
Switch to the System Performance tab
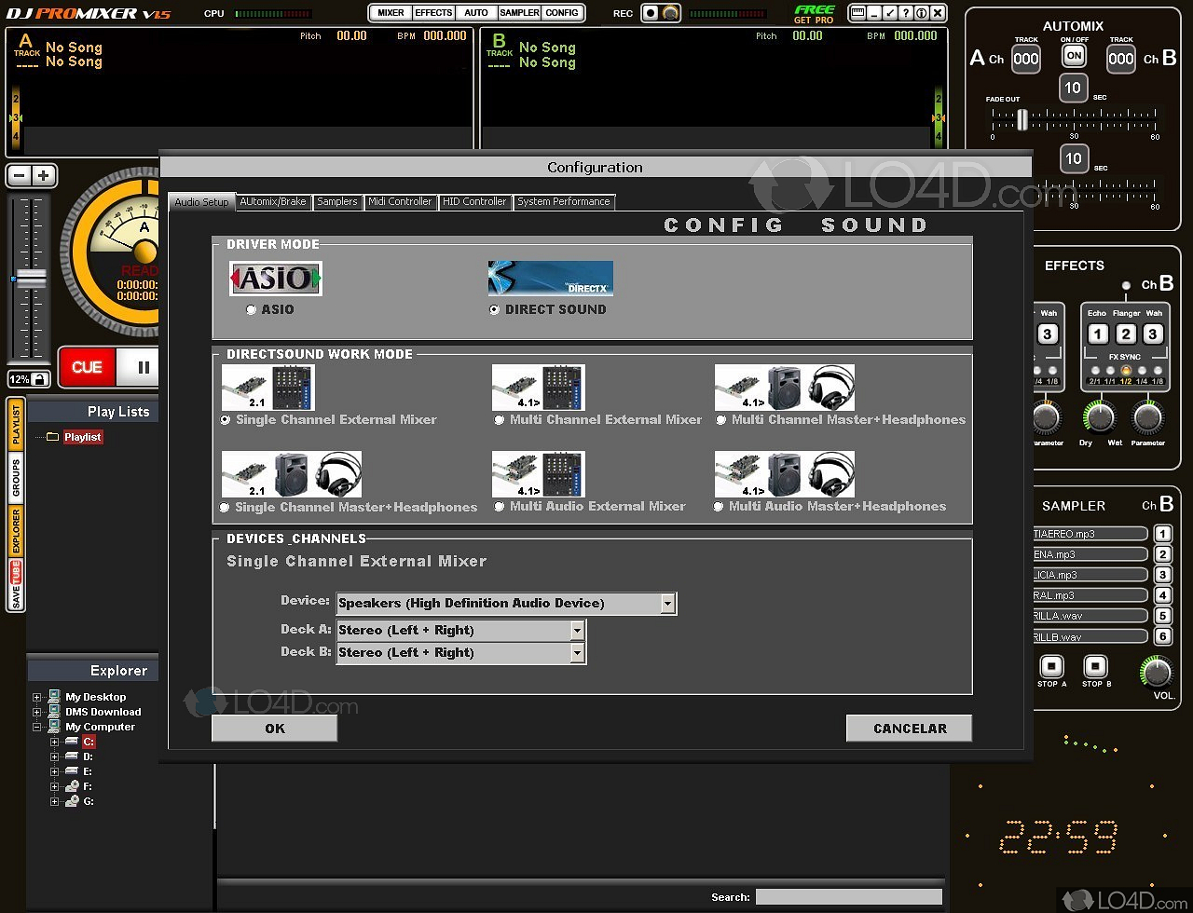(x=564, y=201)
